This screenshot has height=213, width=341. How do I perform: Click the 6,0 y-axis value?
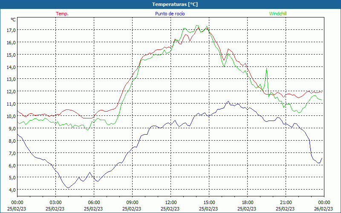tap(12, 165)
